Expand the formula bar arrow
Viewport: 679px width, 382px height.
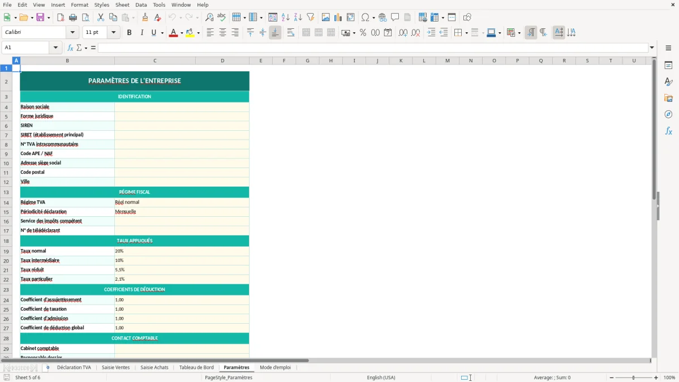click(x=652, y=48)
